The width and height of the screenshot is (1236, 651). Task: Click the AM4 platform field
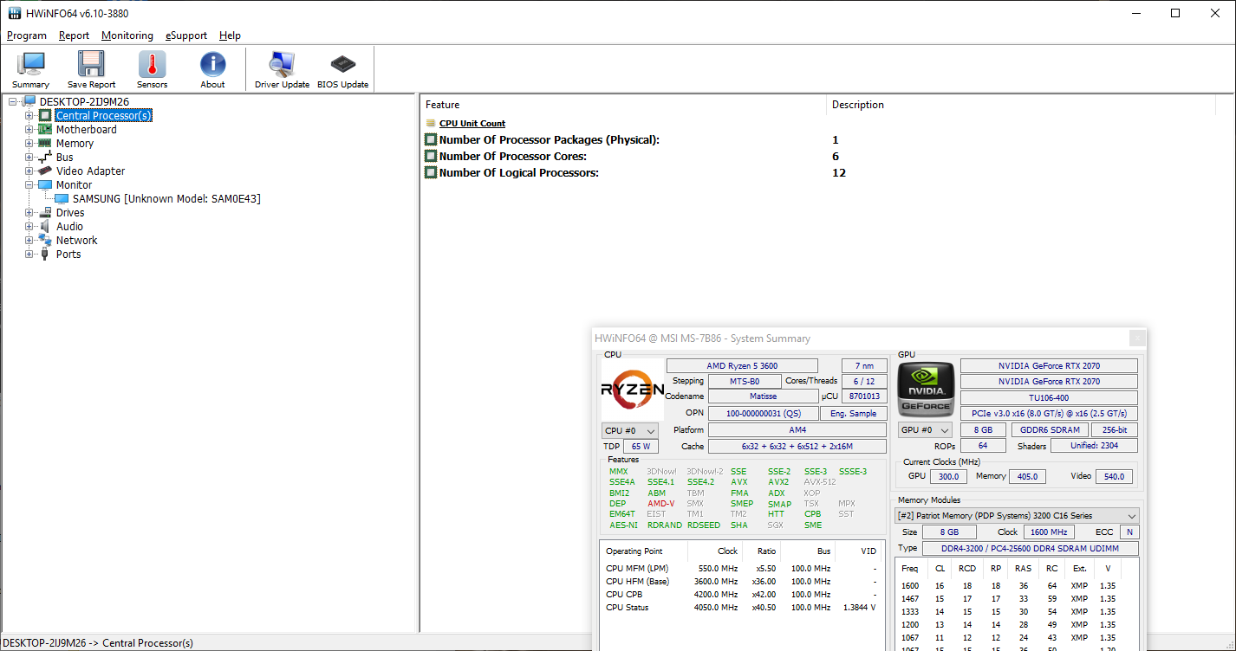[797, 430]
